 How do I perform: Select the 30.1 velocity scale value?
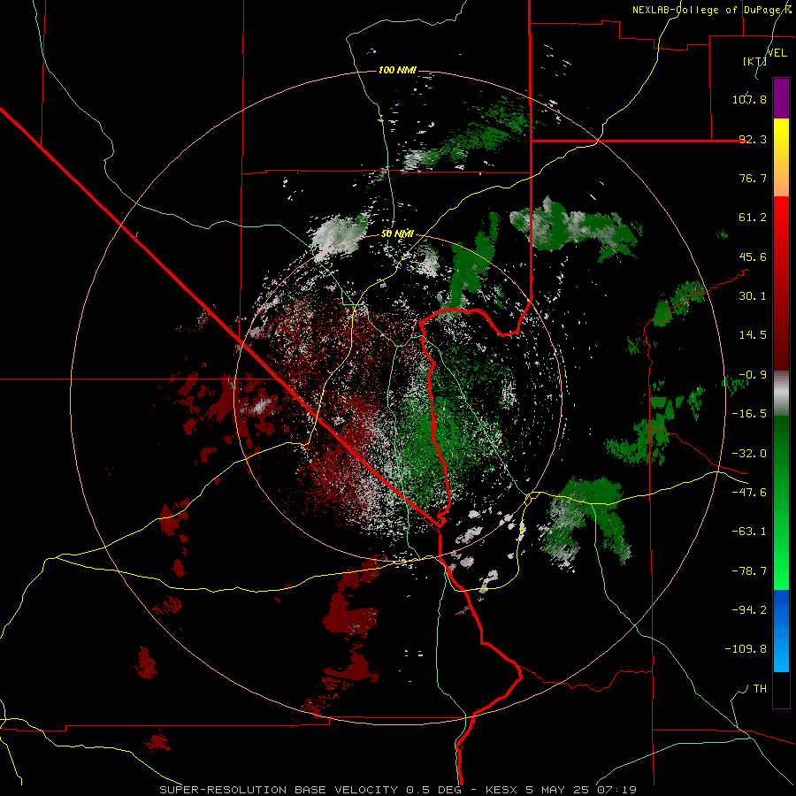point(753,296)
